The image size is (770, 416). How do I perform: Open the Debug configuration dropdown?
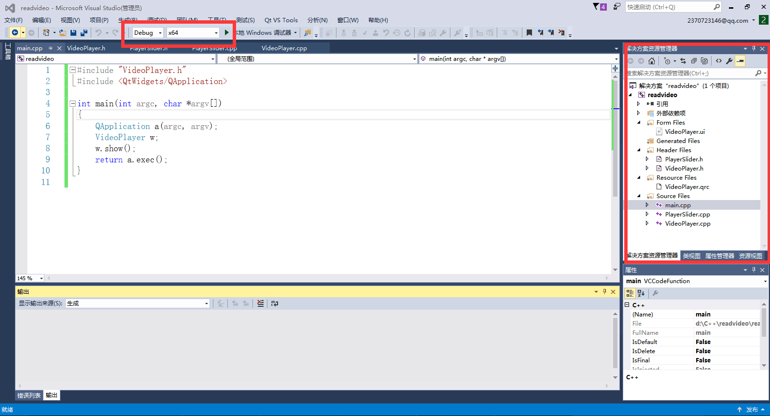click(148, 33)
